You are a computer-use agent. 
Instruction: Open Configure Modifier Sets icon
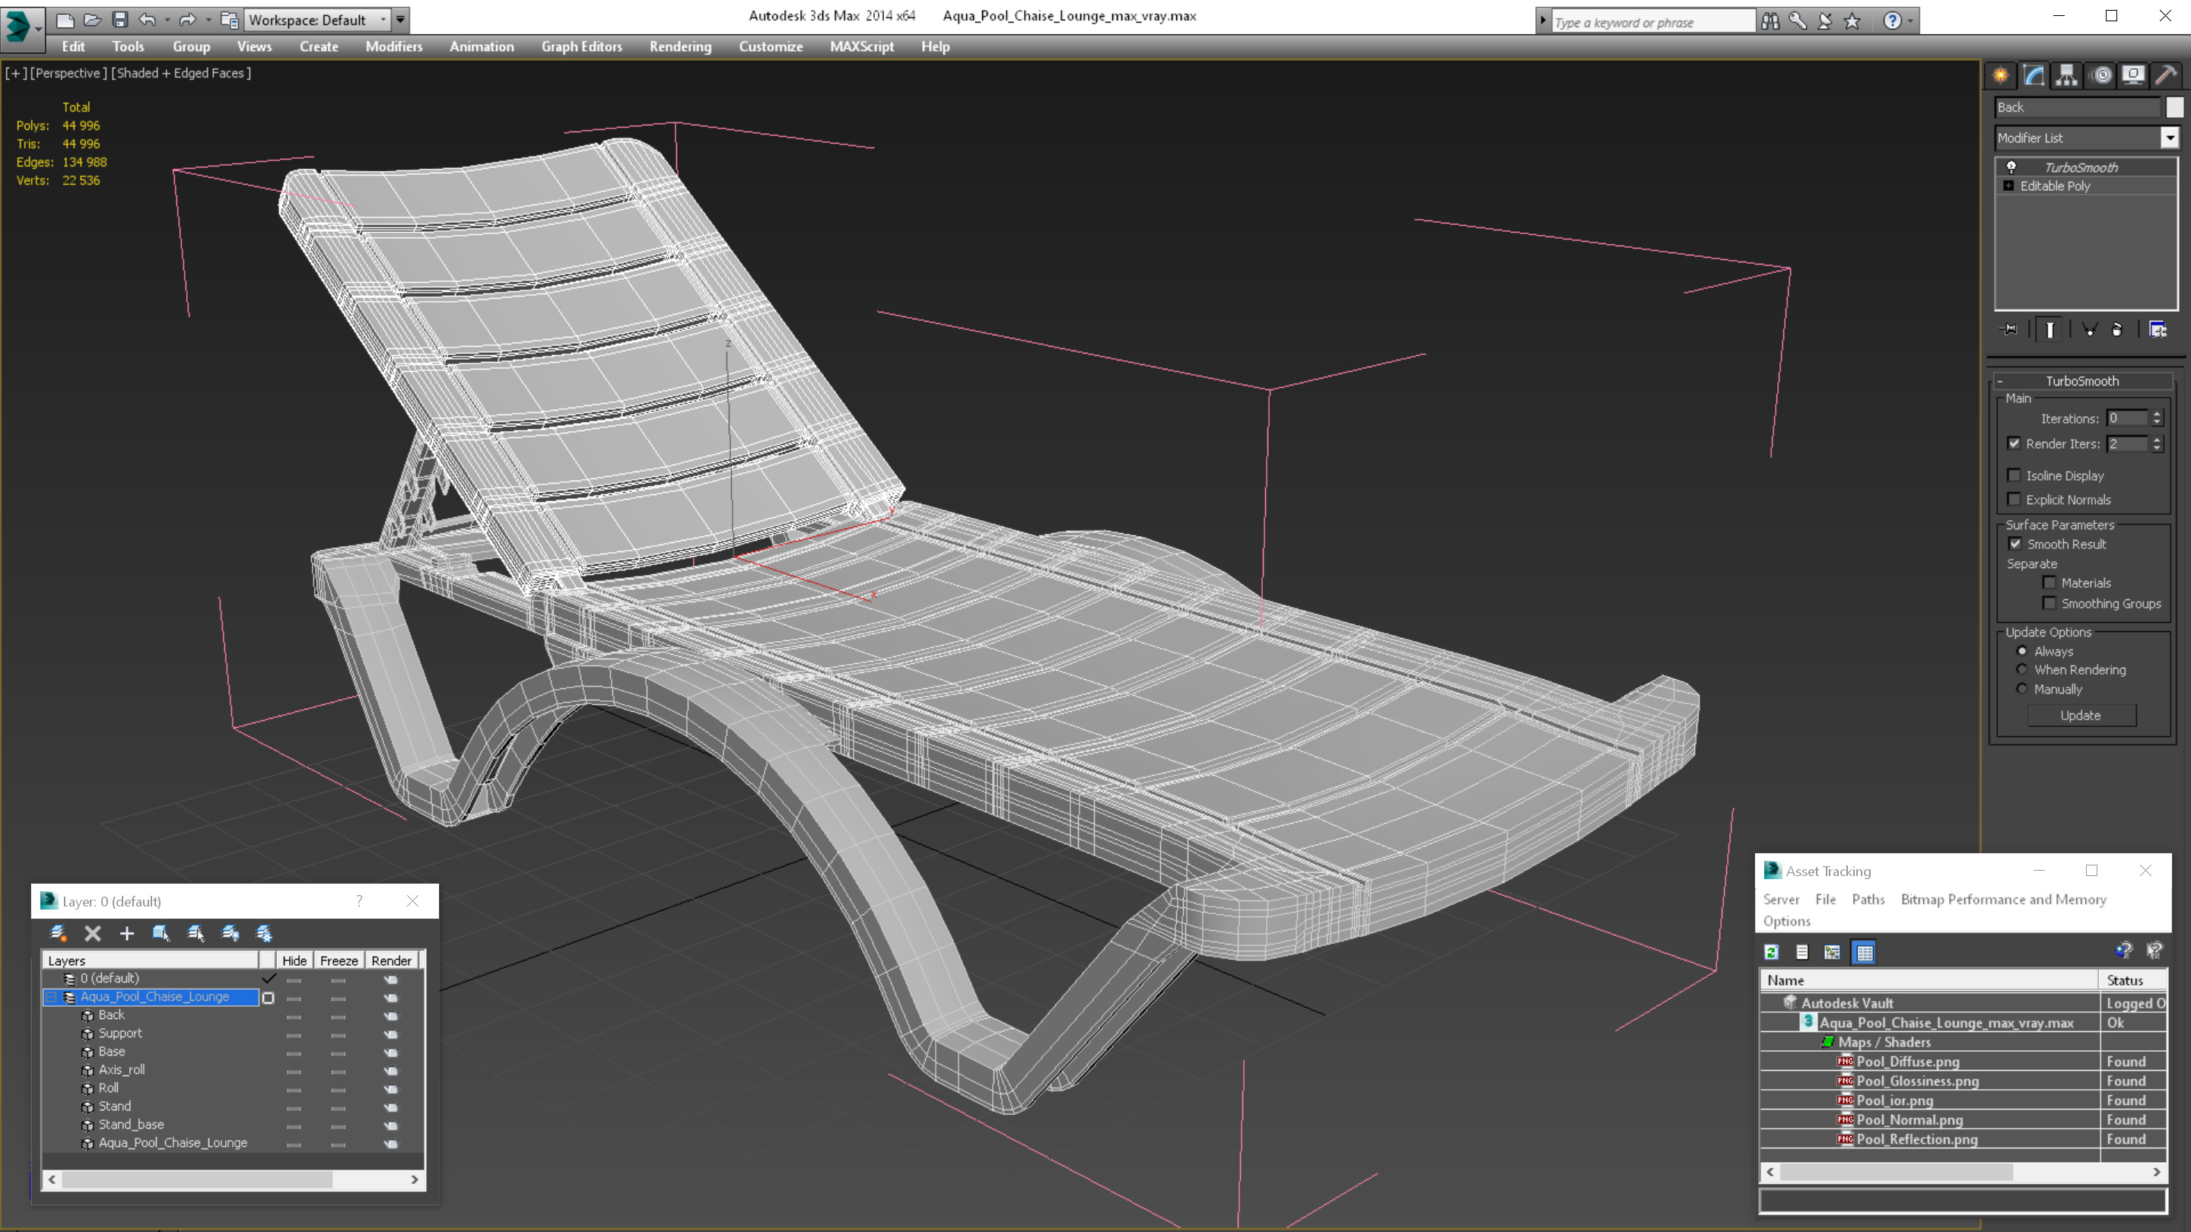coord(2158,330)
